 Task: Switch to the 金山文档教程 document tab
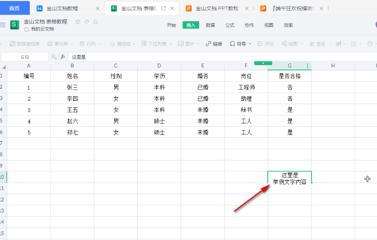(62, 8)
